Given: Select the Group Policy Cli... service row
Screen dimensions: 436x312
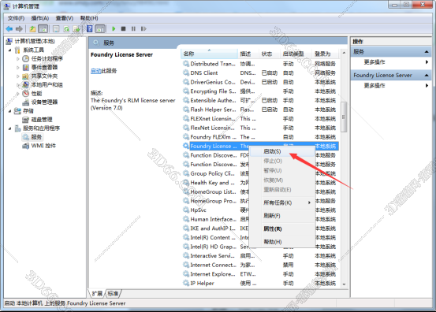Looking at the screenshot, I should tap(215, 173).
